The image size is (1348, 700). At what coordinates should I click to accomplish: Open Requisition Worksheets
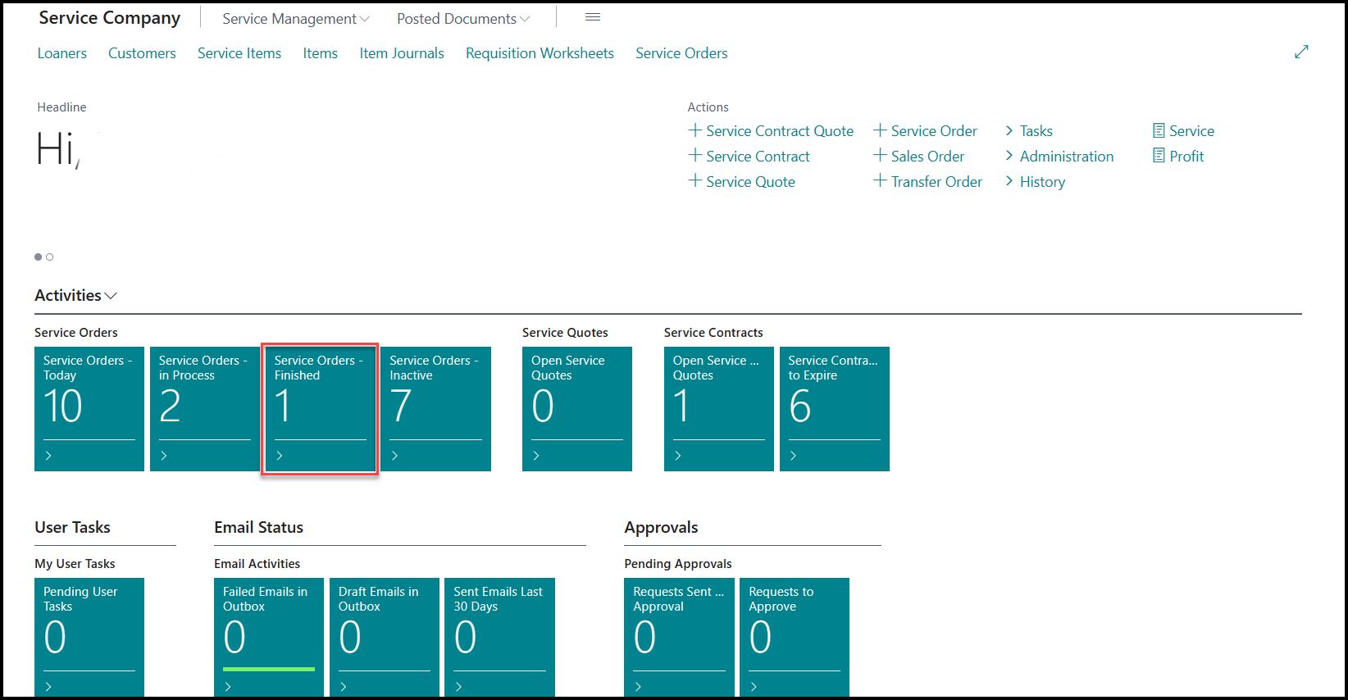coord(540,53)
